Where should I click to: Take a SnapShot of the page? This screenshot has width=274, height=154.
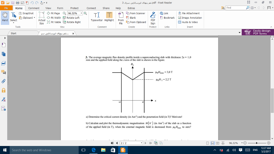pos(26,13)
